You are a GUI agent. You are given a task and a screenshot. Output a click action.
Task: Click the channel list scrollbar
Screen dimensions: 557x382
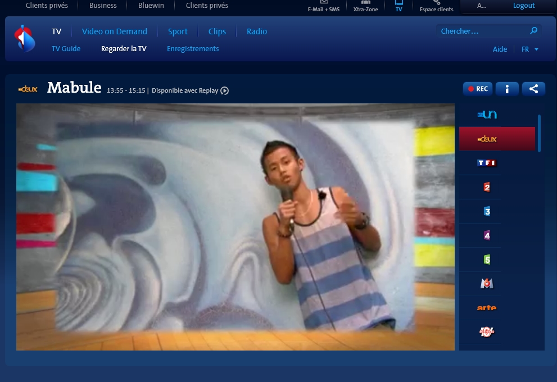540,133
